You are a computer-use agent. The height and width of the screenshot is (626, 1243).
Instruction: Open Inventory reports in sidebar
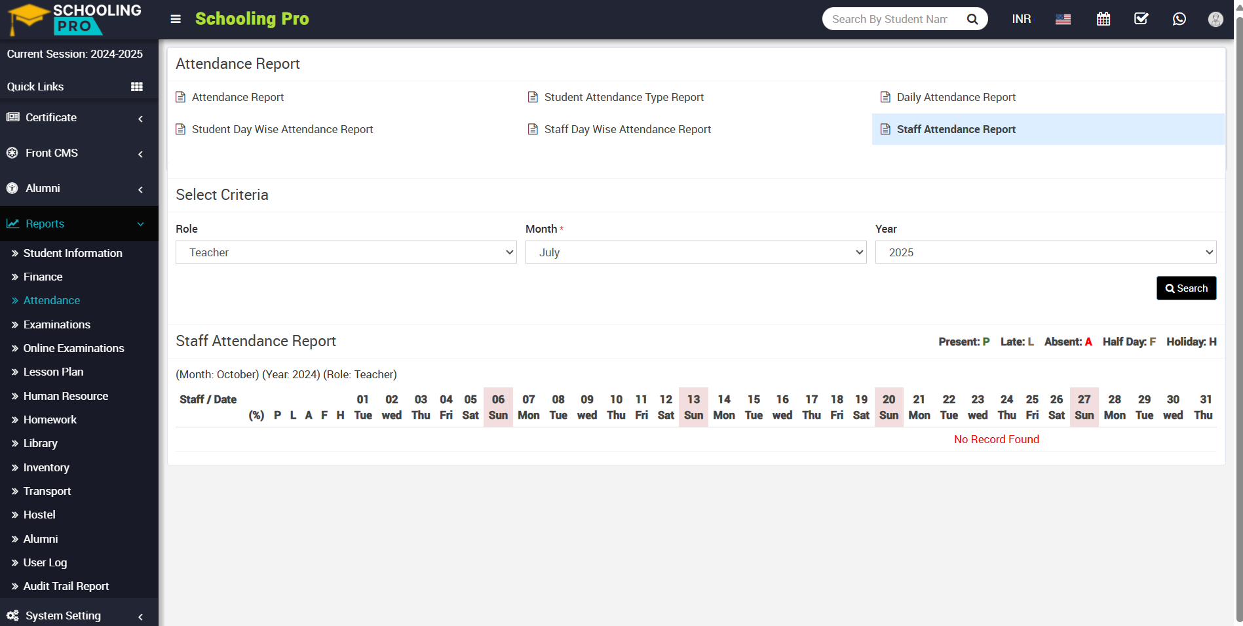(47, 467)
